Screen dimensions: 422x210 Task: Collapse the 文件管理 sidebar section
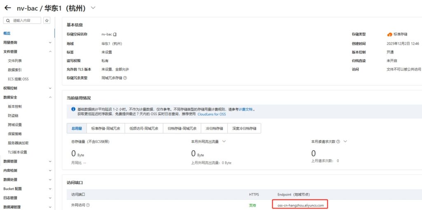[50, 52]
